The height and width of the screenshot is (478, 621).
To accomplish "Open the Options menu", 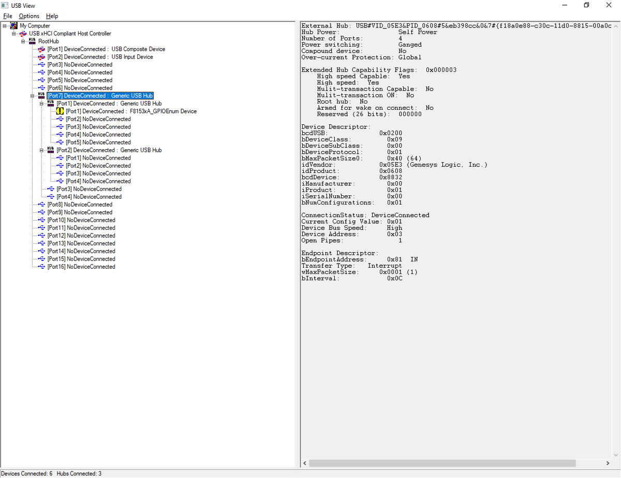I will click(29, 16).
